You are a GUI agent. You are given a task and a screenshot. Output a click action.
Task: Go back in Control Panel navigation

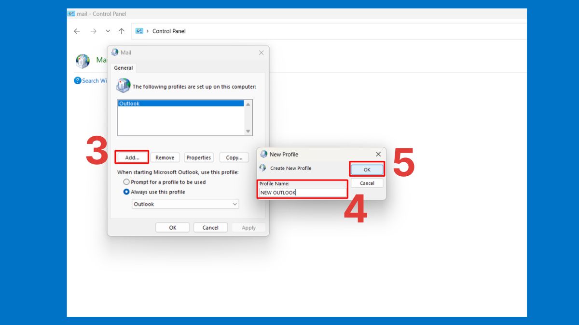coord(77,31)
